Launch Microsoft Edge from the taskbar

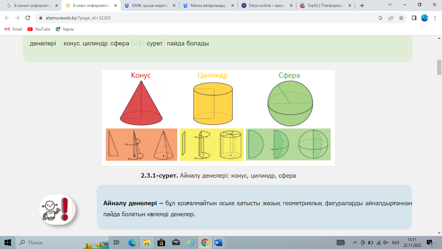[132, 243]
